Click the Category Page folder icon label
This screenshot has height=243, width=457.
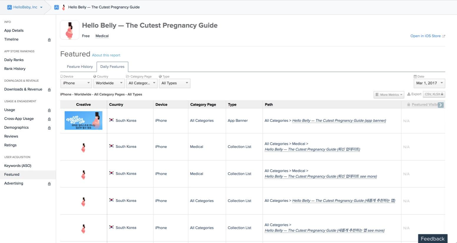pyautogui.click(x=128, y=76)
